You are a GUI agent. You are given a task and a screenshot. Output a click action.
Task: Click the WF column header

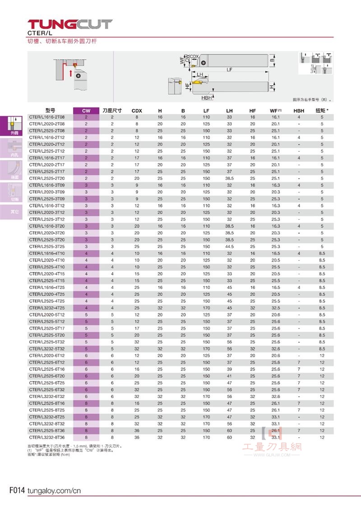pos(276,111)
